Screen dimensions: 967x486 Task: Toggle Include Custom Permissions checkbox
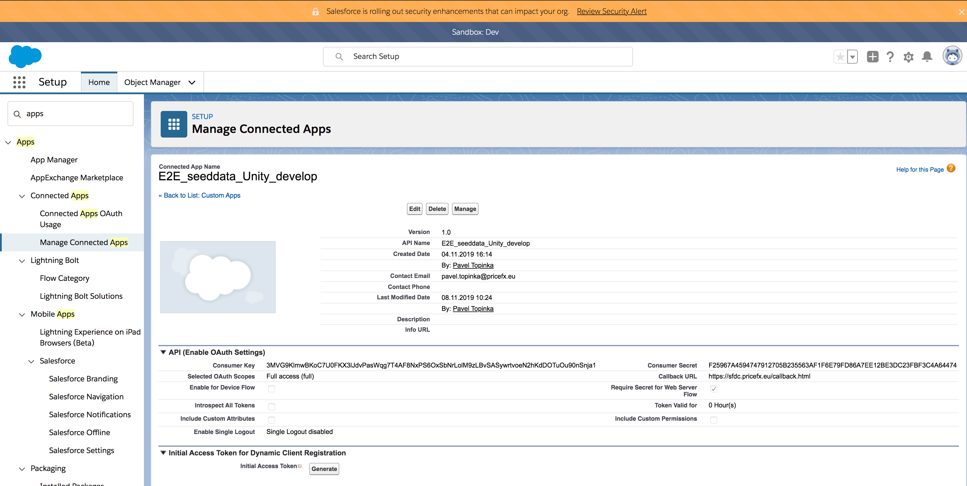click(714, 420)
